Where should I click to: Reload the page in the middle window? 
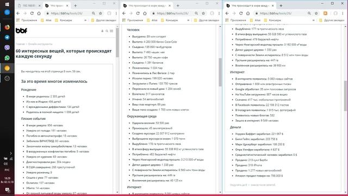(x=138, y=13)
